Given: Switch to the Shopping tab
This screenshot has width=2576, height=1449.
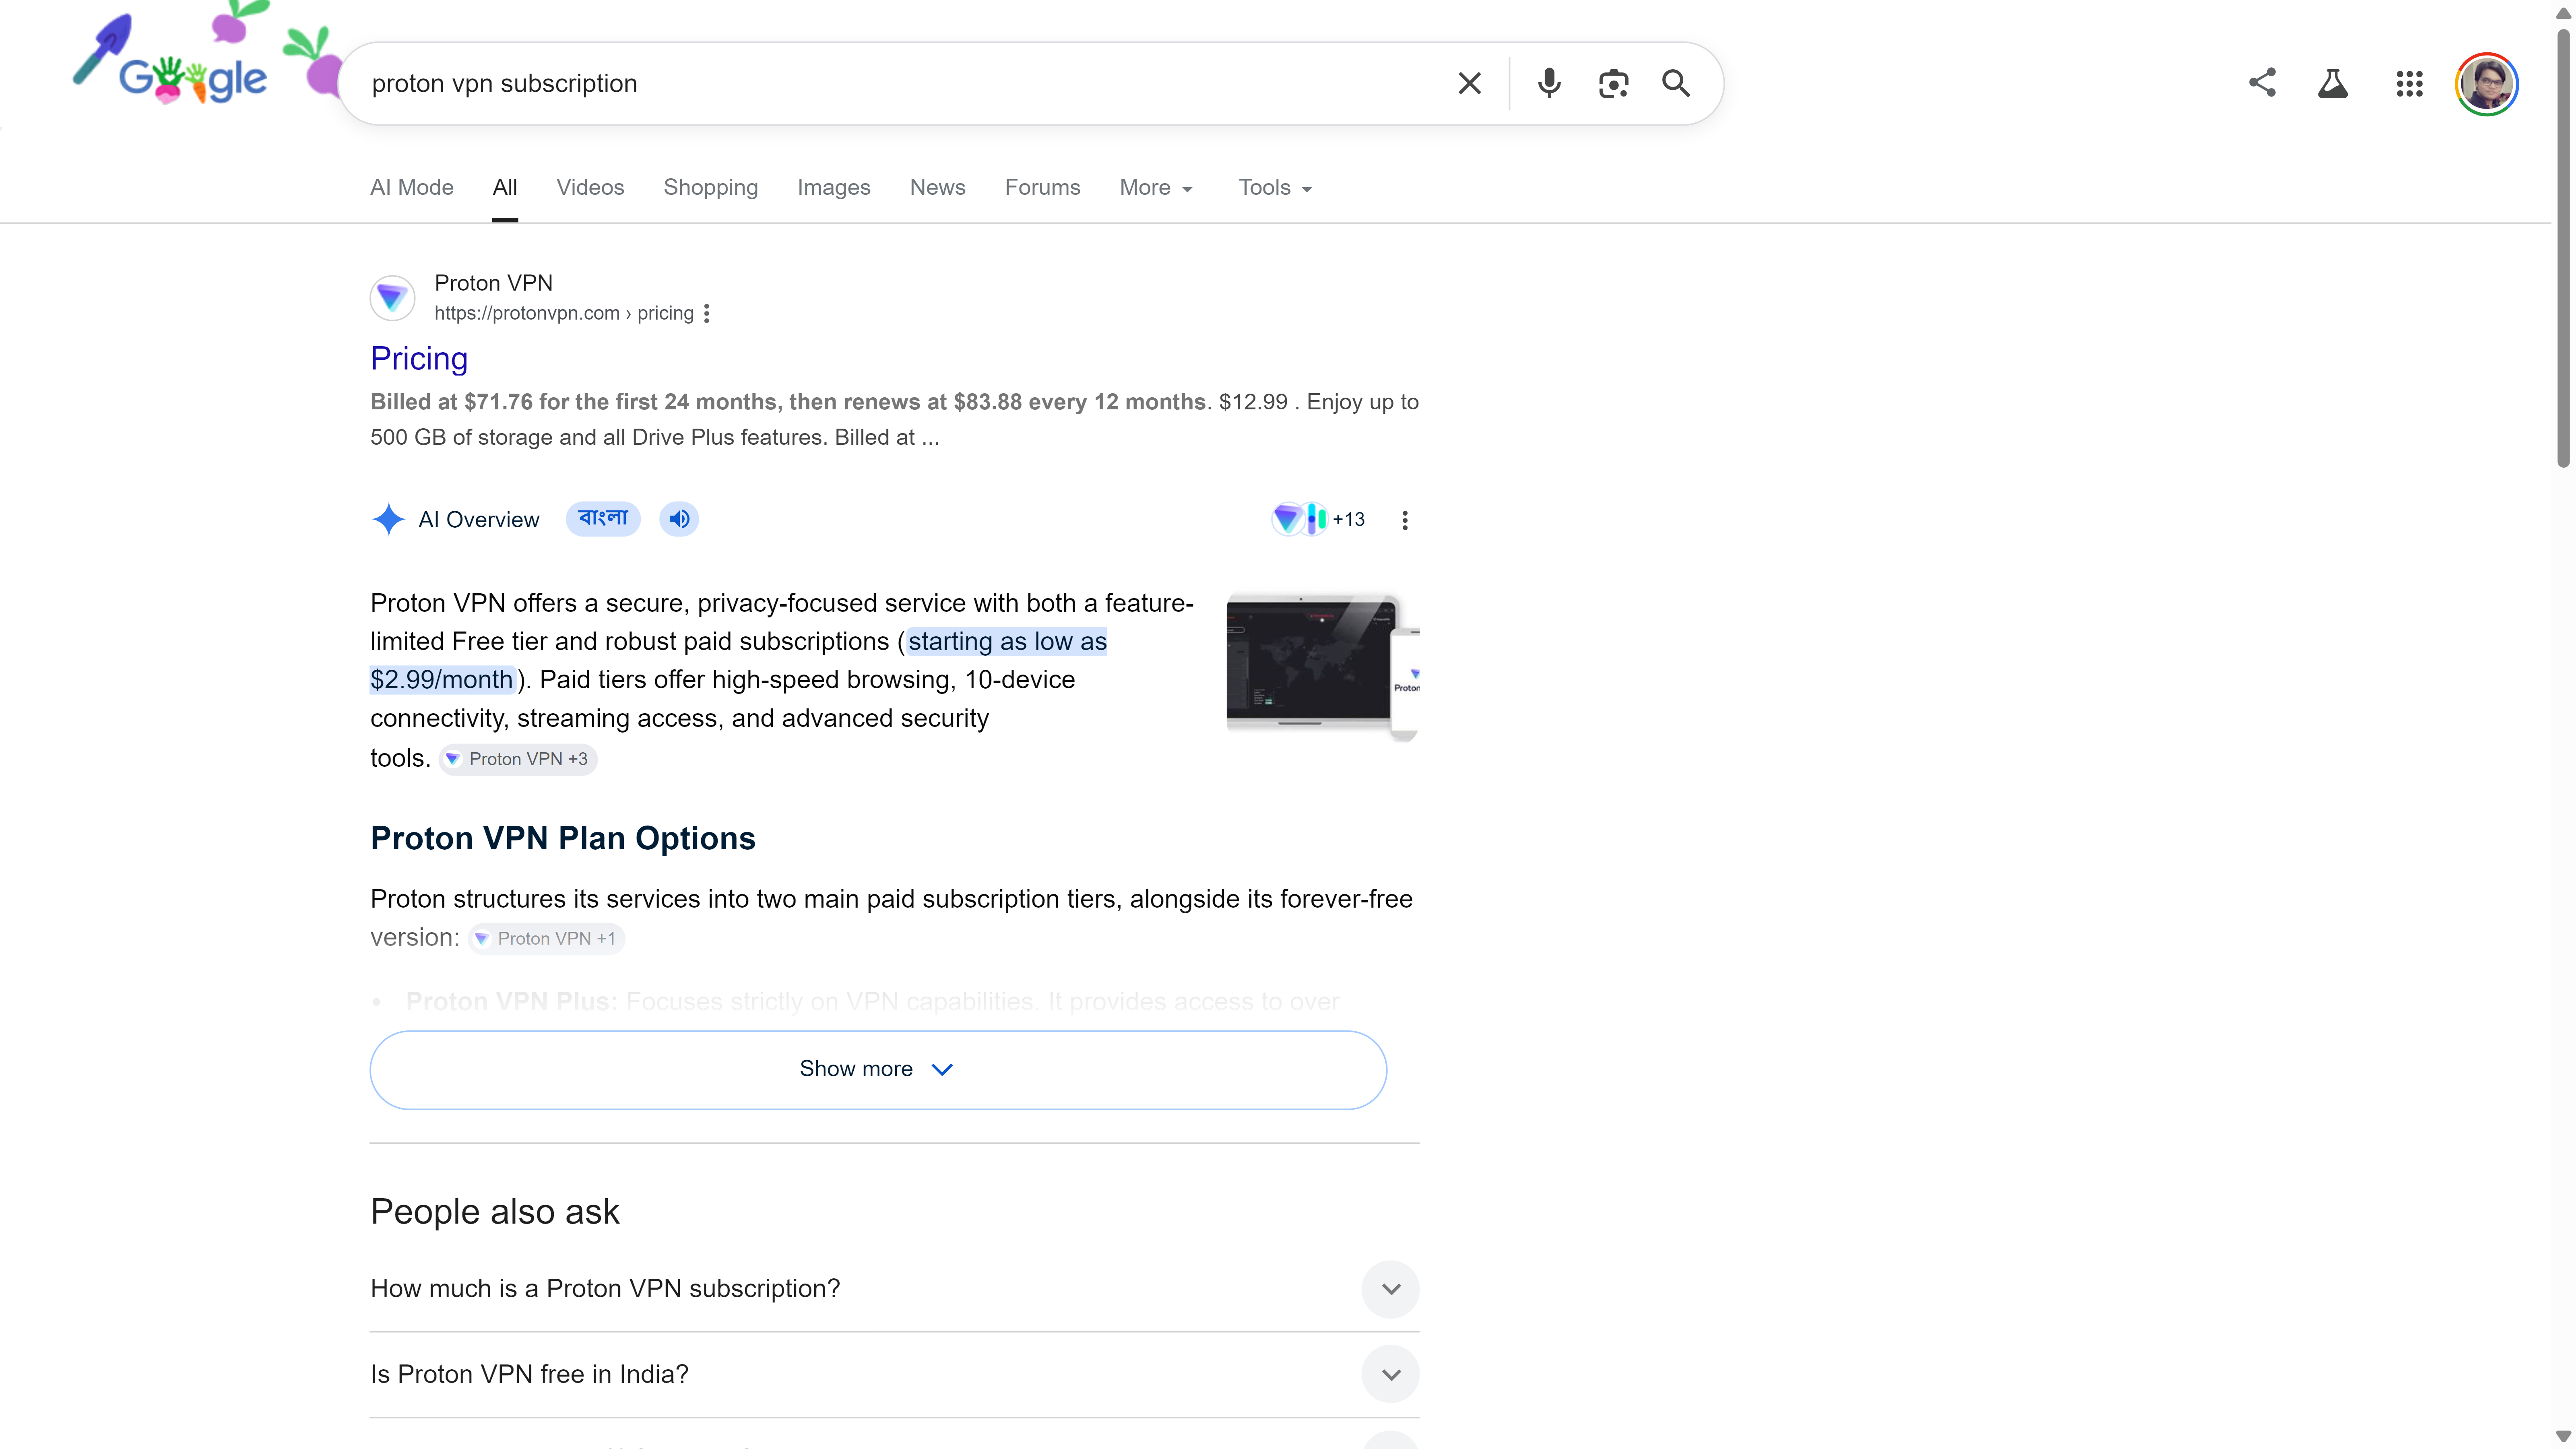Looking at the screenshot, I should pos(711,188).
